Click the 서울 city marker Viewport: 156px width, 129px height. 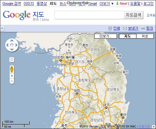pyautogui.click(x=67, y=57)
